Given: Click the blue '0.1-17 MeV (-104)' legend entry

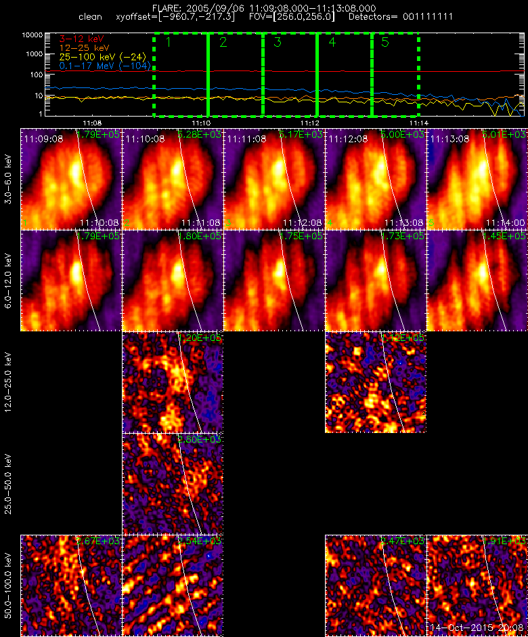Looking at the screenshot, I should pos(105,66).
